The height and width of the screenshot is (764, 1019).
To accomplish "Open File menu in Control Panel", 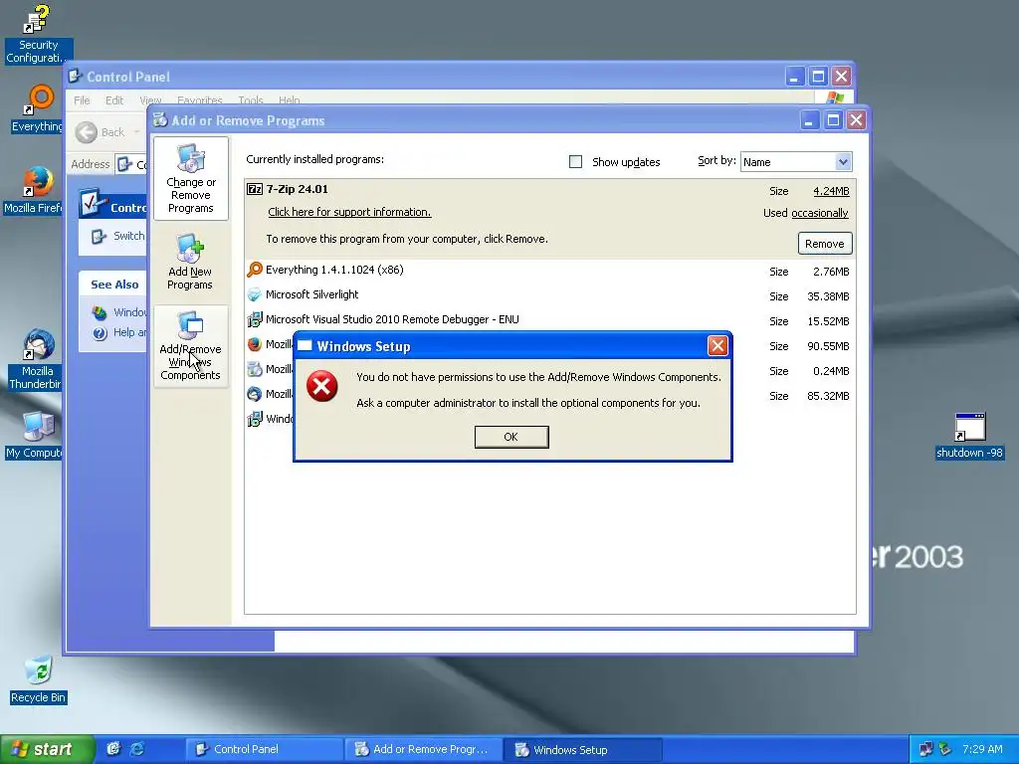I will 82,100.
